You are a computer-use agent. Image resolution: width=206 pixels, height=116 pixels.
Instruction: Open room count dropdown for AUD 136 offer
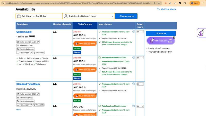point(140,32)
